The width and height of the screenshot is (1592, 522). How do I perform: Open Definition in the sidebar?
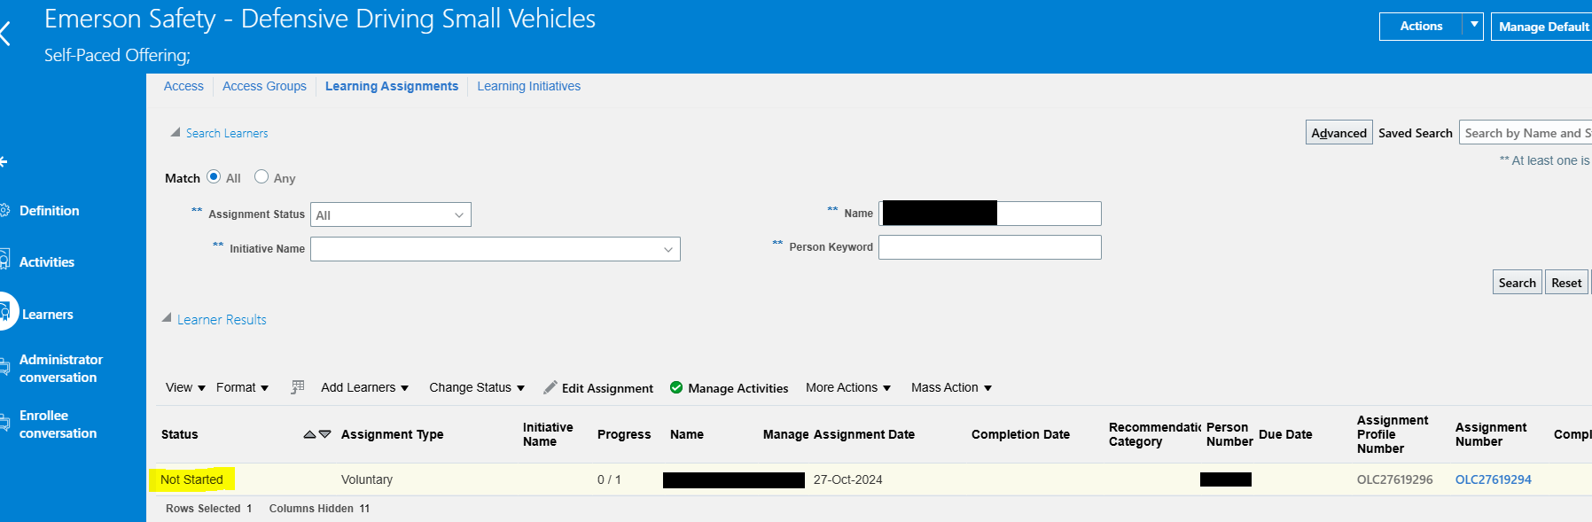50,211
